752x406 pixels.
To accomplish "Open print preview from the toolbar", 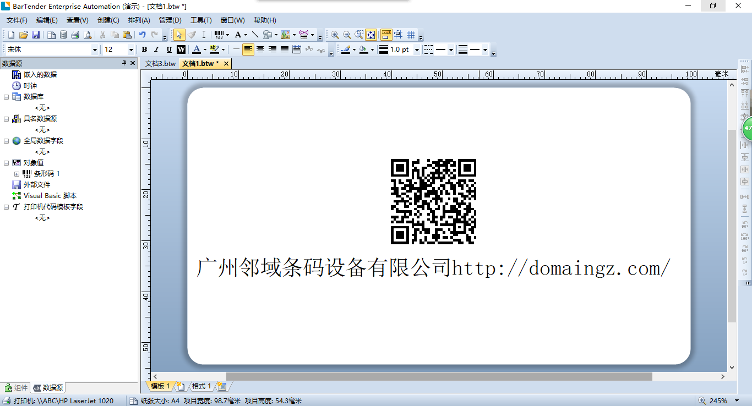I will pyautogui.click(x=88, y=35).
